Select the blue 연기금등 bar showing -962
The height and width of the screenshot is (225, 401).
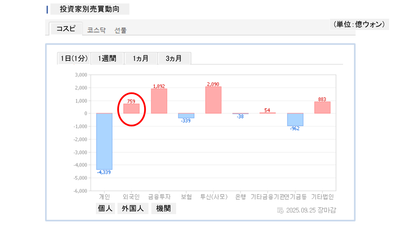tap(295, 119)
